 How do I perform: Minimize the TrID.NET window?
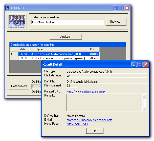[x=115, y=8]
